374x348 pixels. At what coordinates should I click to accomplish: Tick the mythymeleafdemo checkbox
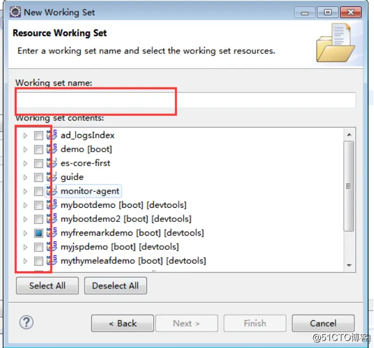pyautogui.click(x=39, y=261)
